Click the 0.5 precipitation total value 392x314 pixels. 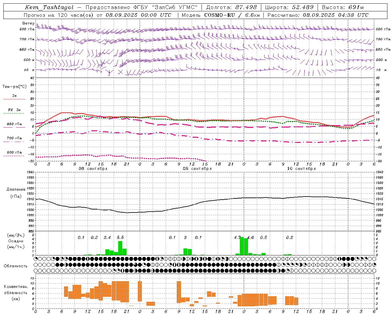point(263,237)
